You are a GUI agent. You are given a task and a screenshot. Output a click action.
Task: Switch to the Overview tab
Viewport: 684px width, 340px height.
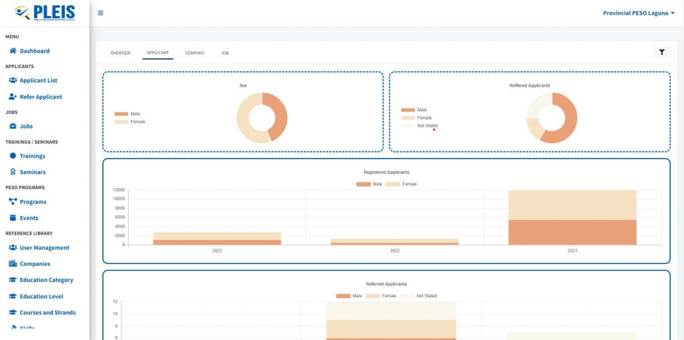click(x=120, y=53)
